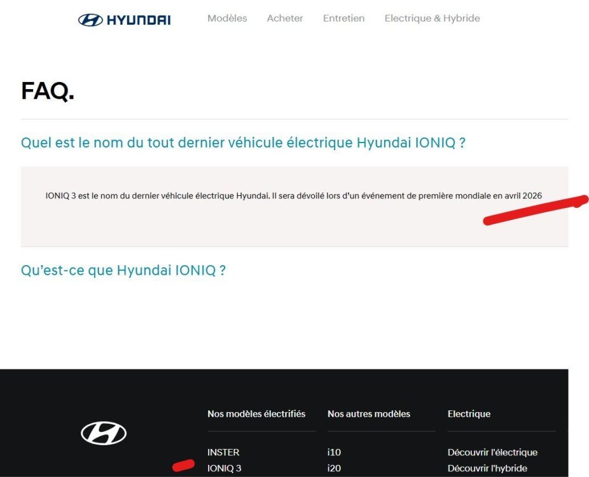The image size is (589, 477).
Task: Open the IONIQ 3 footer link
Action: point(225,469)
